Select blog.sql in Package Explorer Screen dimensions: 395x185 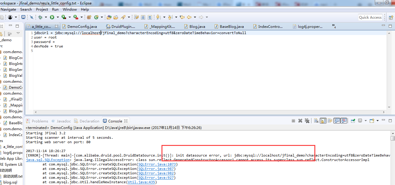10,182
